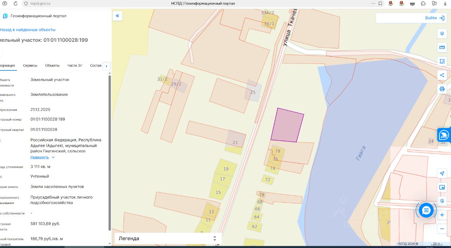
Task: Go back to found objects list
Action: tap(27, 30)
